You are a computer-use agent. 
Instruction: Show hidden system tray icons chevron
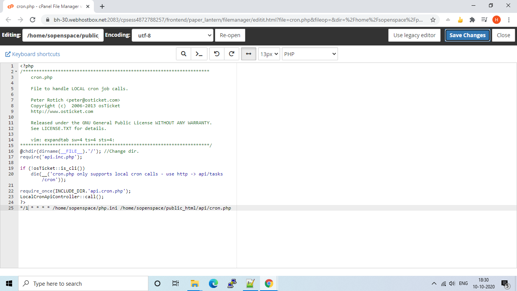click(x=434, y=283)
